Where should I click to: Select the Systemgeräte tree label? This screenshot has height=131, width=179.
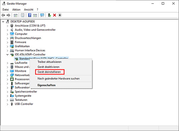23,96
